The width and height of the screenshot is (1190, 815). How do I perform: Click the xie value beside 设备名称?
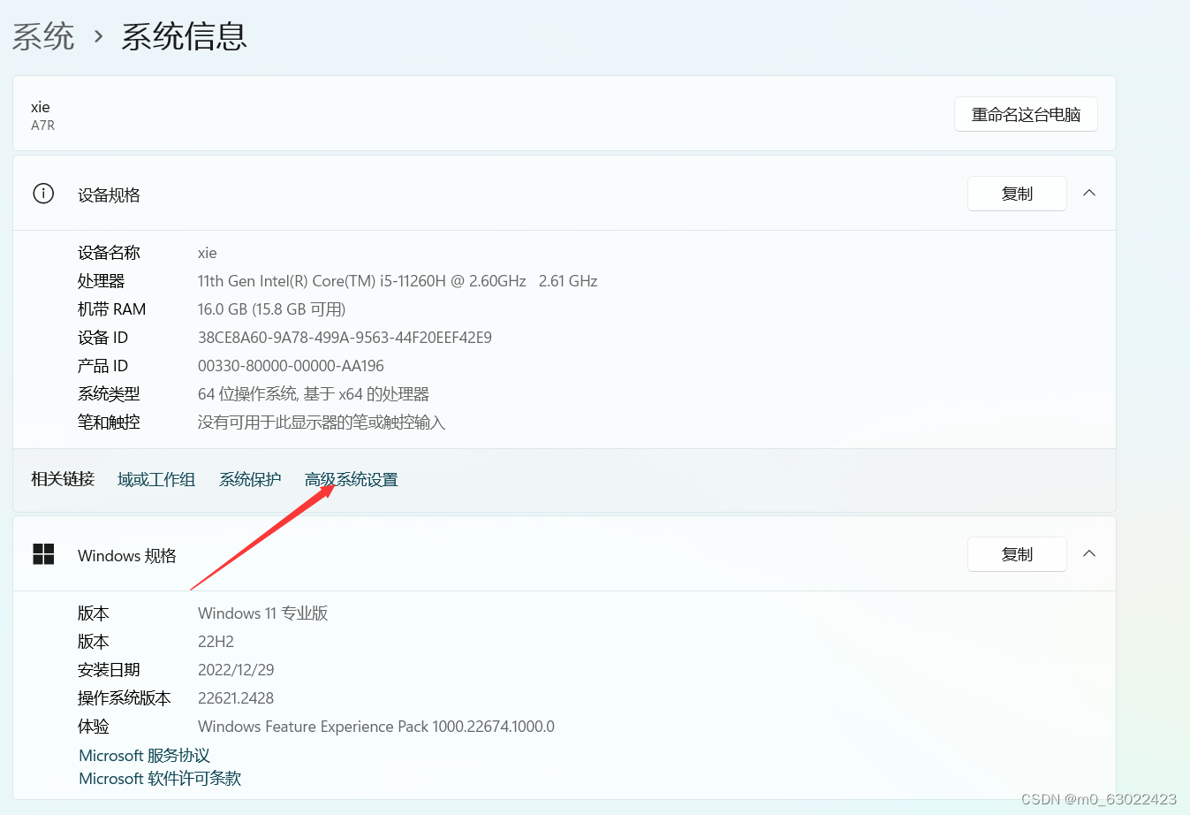pos(208,253)
